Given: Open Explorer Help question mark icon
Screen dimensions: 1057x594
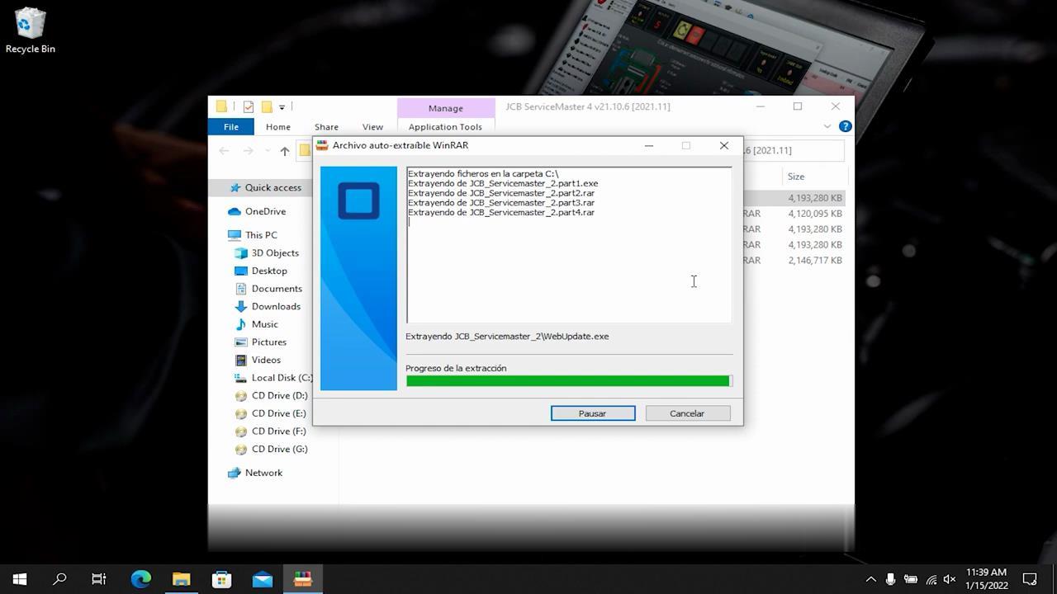Looking at the screenshot, I should (x=845, y=126).
